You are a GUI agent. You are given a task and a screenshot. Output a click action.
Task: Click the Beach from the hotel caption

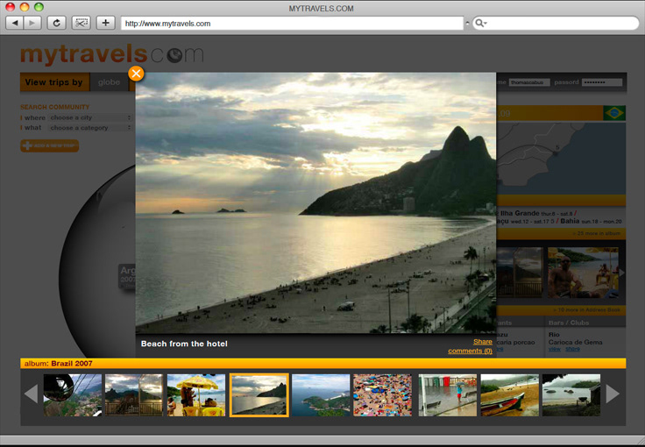coord(184,344)
